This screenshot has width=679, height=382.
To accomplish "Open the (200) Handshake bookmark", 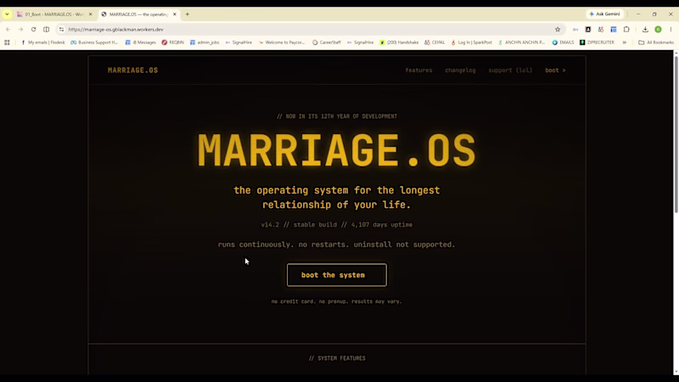I will (x=399, y=42).
